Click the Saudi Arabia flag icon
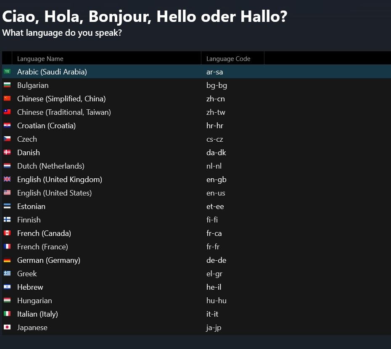The image size is (391, 349). 7,71
